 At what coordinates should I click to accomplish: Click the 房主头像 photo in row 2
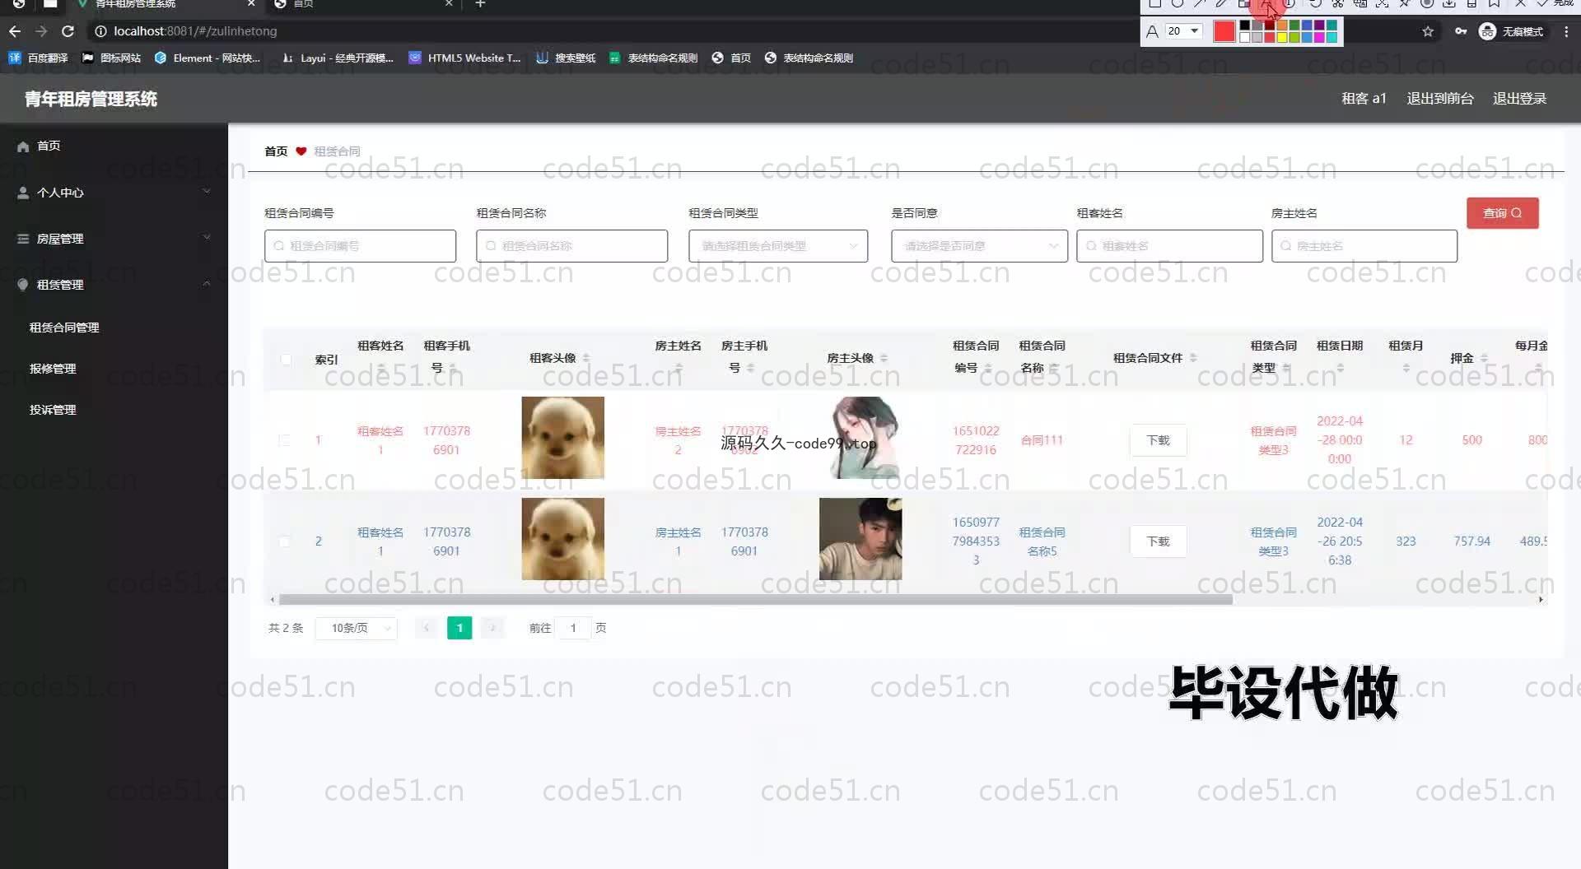(860, 539)
